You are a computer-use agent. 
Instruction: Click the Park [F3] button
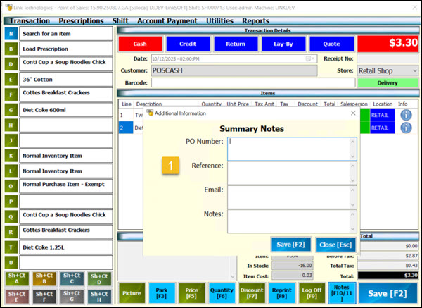(x=162, y=292)
